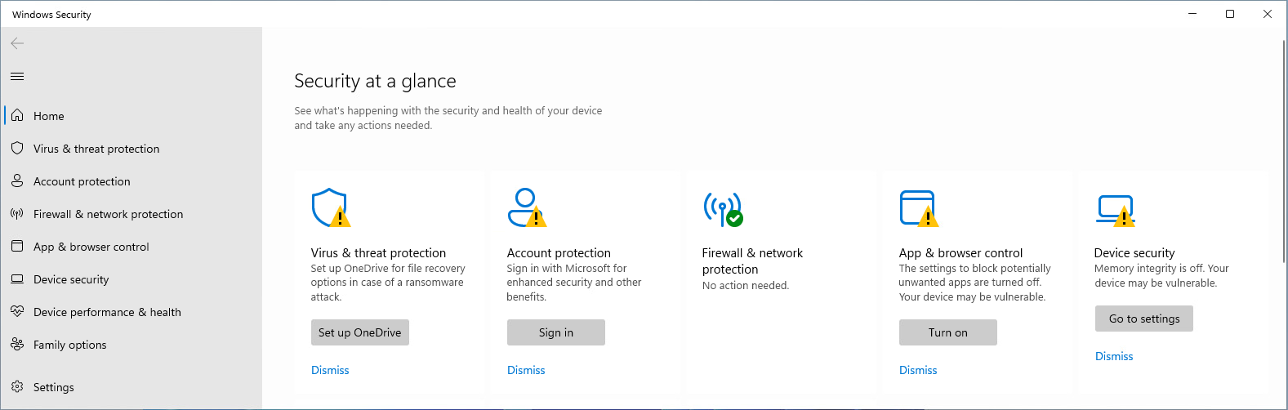Click the Home house icon in sidebar
Viewport: 1288px width, 410px height.
coord(17,115)
